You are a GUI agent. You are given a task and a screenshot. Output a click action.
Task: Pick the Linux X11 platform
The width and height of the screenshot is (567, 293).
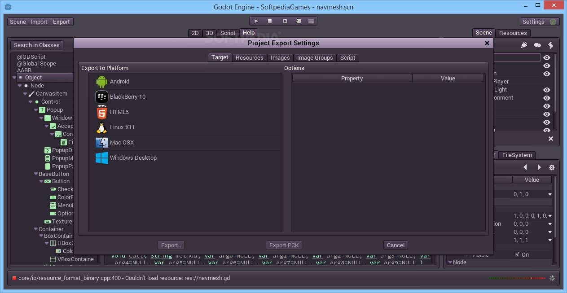point(121,127)
